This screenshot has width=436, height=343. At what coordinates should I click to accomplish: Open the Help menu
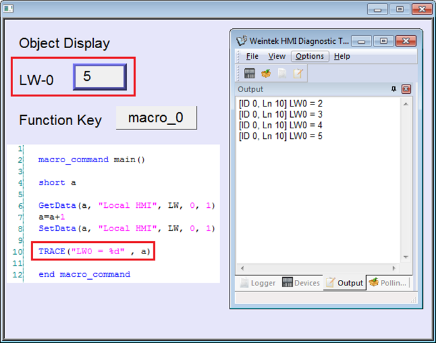point(342,56)
